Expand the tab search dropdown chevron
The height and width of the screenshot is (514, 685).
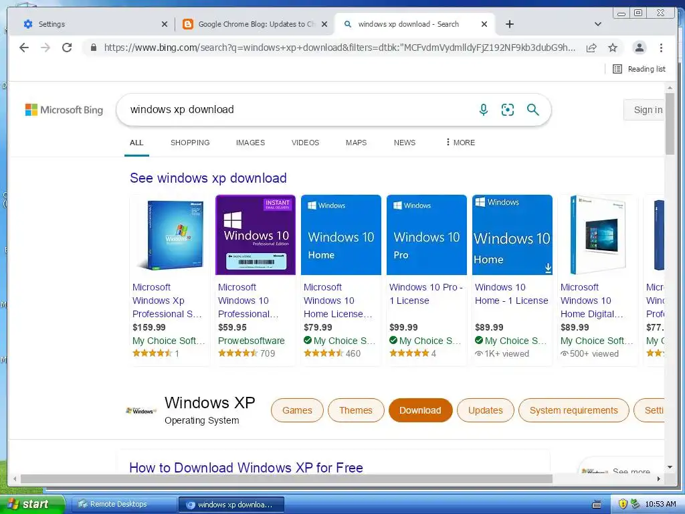[598, 25]
